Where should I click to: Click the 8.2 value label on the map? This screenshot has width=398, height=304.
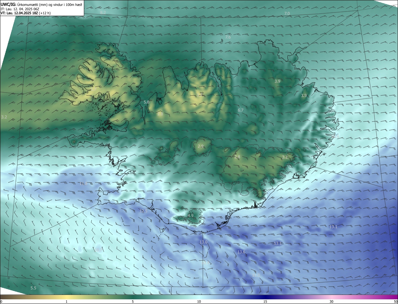[103, 12]
